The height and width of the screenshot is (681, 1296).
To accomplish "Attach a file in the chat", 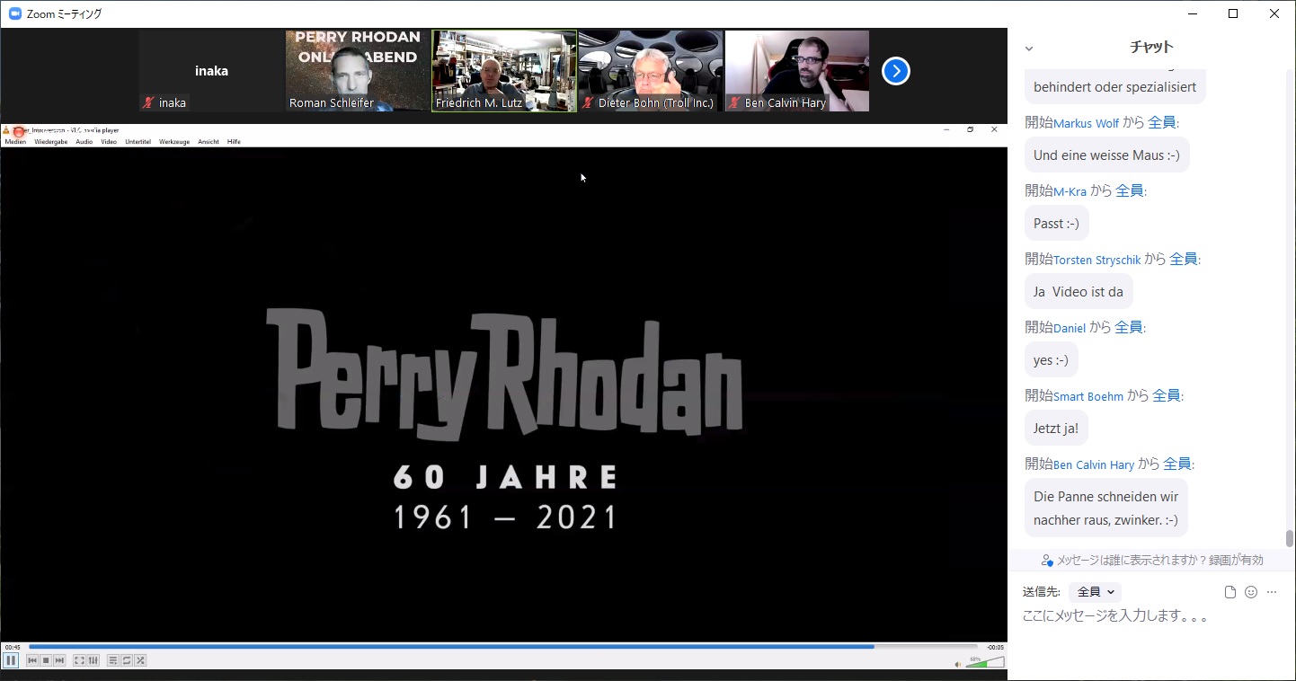I will point(1230,592).
